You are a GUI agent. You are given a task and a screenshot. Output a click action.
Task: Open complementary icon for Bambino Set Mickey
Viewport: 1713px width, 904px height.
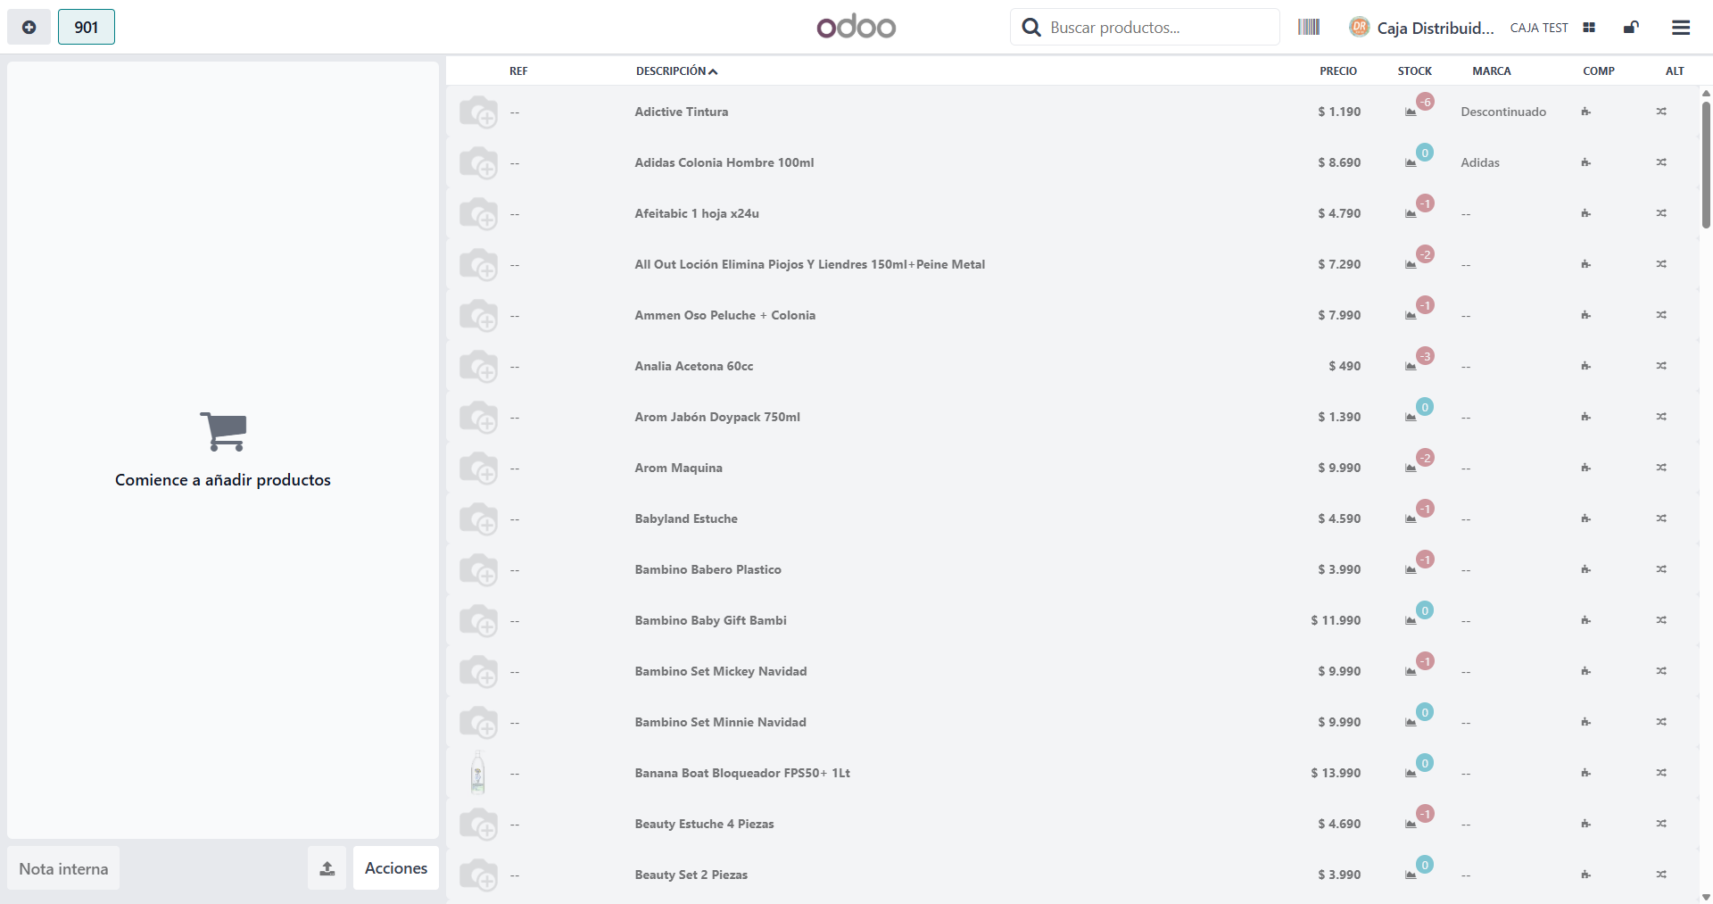point(1585,671)
